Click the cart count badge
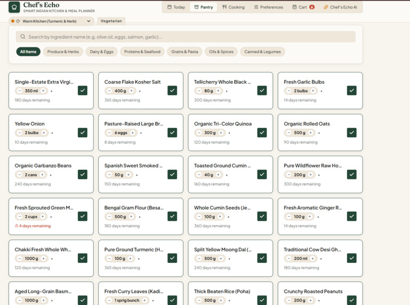 click(x=312, y=7)
